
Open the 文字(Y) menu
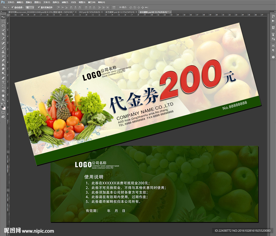click(47, 2)
